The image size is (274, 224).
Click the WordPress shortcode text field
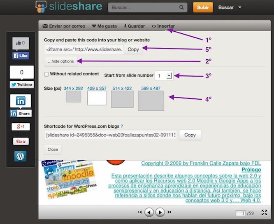(x=111, y=135)
